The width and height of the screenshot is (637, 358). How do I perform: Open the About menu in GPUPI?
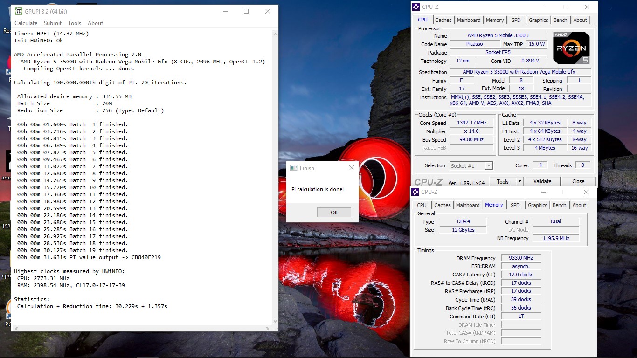click(x=96, y=23)
